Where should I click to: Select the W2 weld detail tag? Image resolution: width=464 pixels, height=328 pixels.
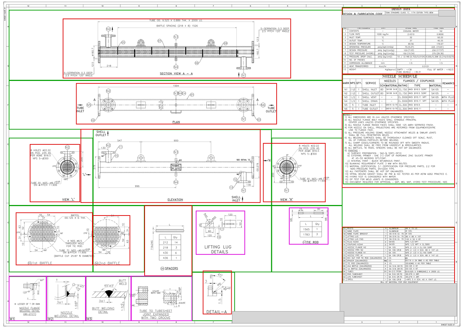[x=50, y=319]
